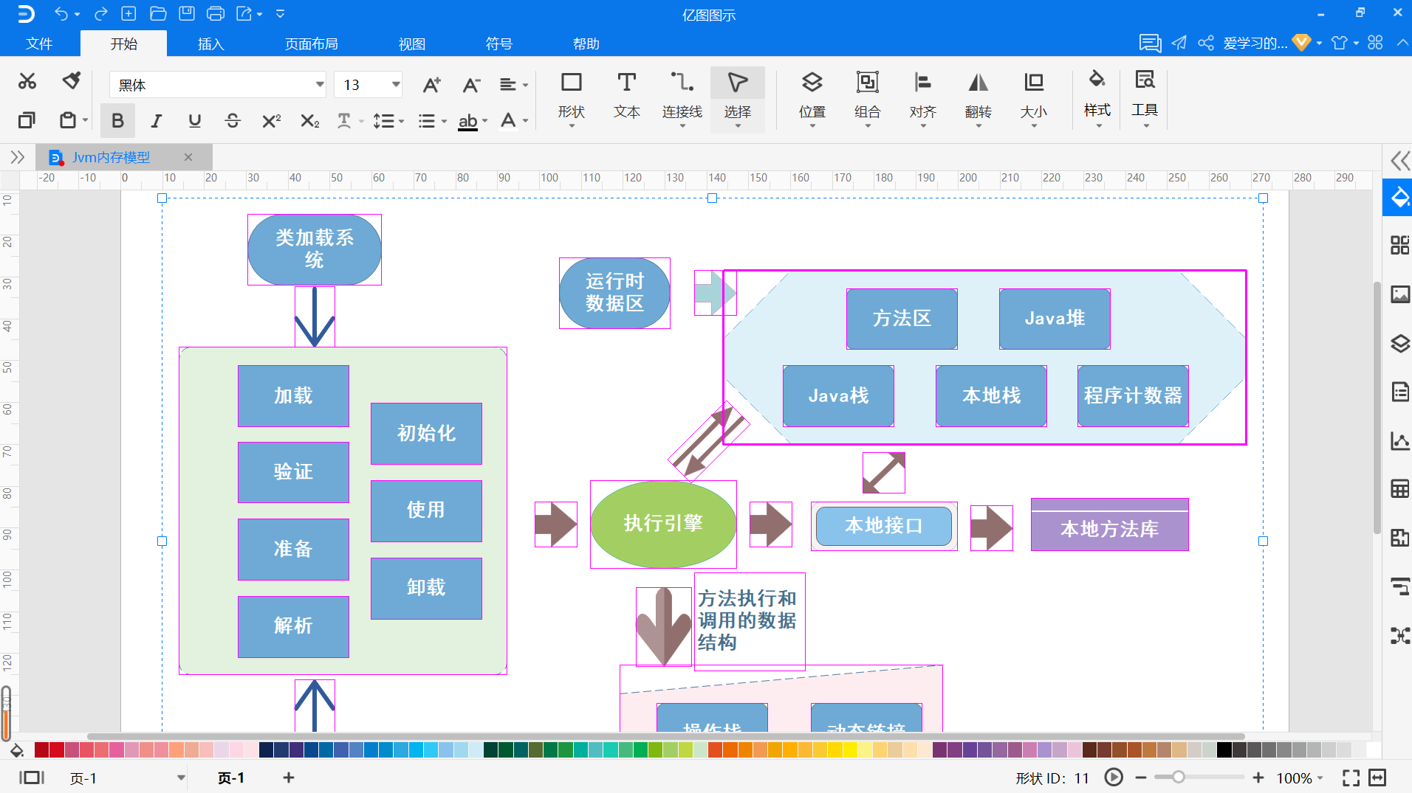The height and width of the screenshot is (793, 1412).
Task: Click the 翻转 flip icon
Action: click(978, 96)
